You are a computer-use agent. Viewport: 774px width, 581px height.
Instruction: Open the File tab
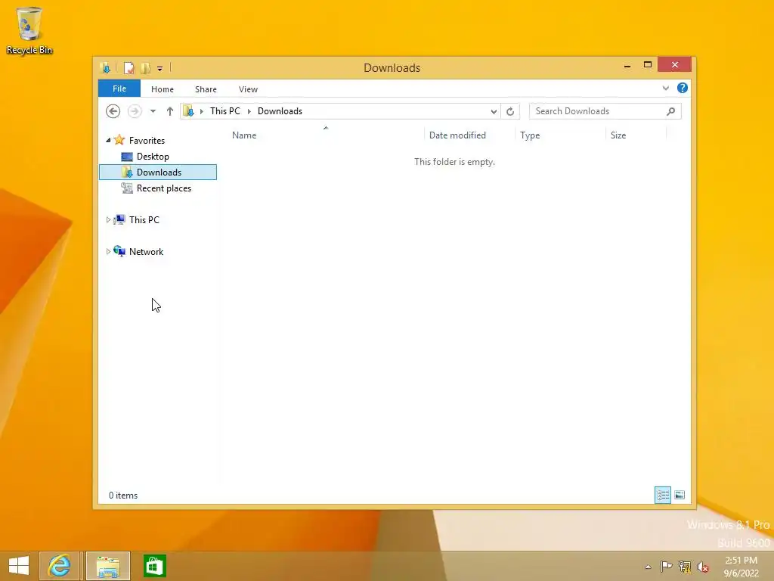119,89
